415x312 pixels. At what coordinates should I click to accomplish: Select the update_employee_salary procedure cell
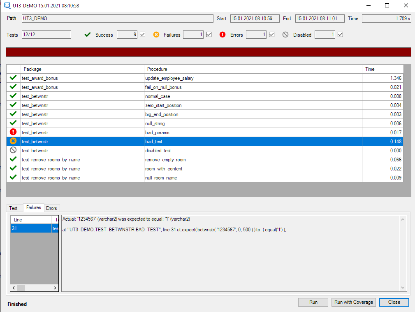(x=253, y=78)
